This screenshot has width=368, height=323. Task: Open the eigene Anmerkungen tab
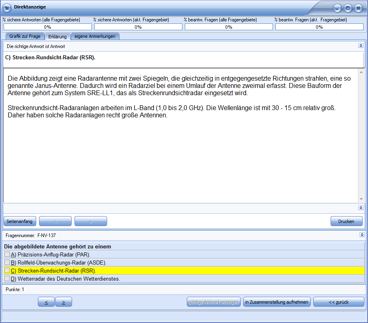95,36
